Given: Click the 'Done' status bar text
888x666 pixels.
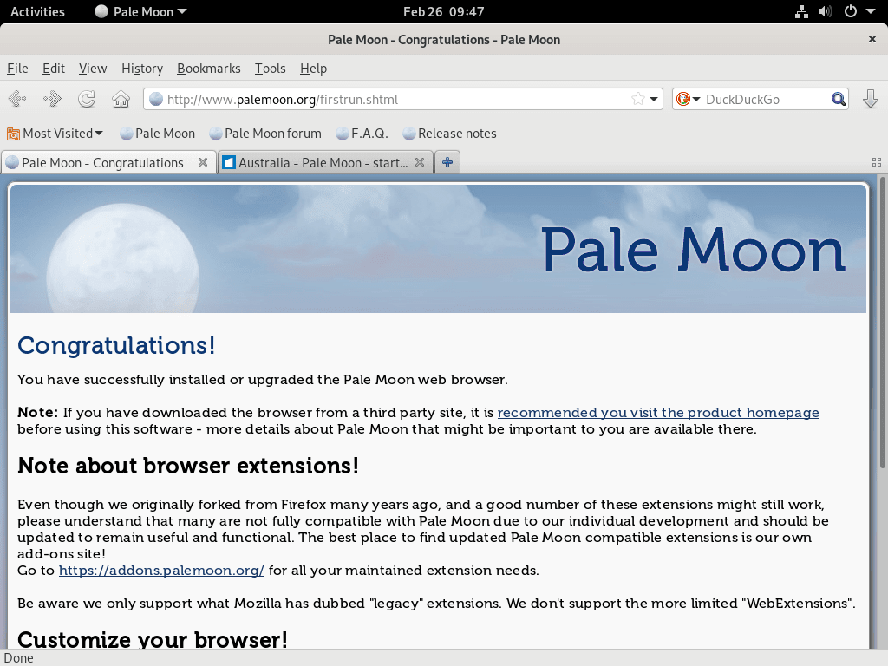Looking at the screenshot, I should click(19, 658).
